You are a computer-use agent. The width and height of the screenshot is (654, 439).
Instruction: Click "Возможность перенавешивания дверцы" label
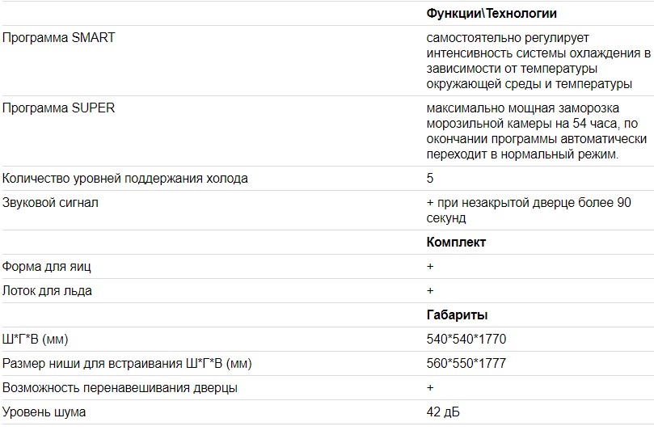[120, 387]
